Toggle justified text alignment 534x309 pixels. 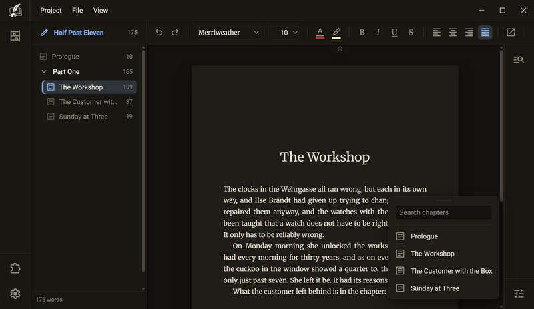[x=485, y=32]
